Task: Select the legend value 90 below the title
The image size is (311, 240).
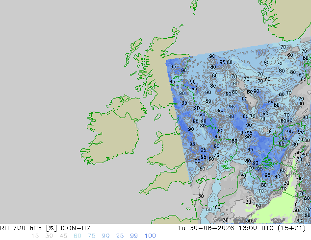Action: (x=105, y=236)
